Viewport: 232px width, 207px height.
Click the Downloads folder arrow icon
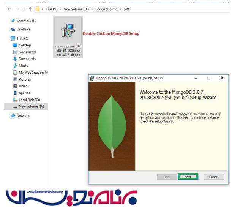15,59
